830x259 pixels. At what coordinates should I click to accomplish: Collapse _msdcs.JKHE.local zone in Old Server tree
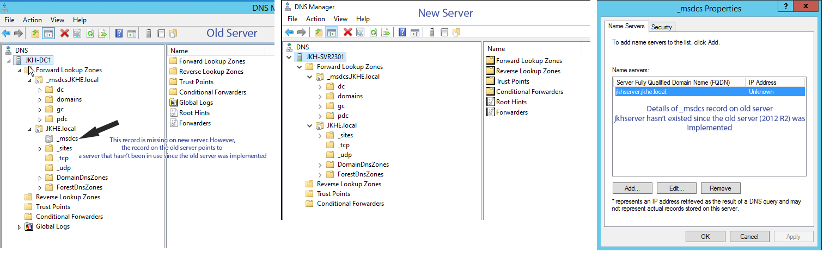[29, 80]
